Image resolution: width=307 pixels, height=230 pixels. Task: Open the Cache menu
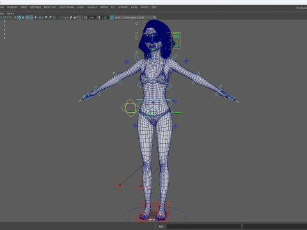[134, 7]
